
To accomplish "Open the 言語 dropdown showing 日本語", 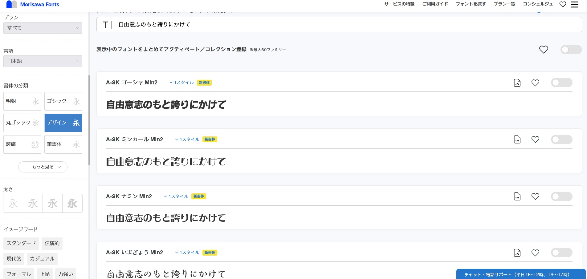I will click(x=43, y=61).
